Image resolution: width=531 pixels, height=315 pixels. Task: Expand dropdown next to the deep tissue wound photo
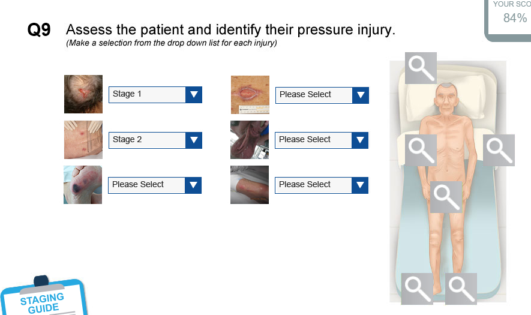point(322,140)
